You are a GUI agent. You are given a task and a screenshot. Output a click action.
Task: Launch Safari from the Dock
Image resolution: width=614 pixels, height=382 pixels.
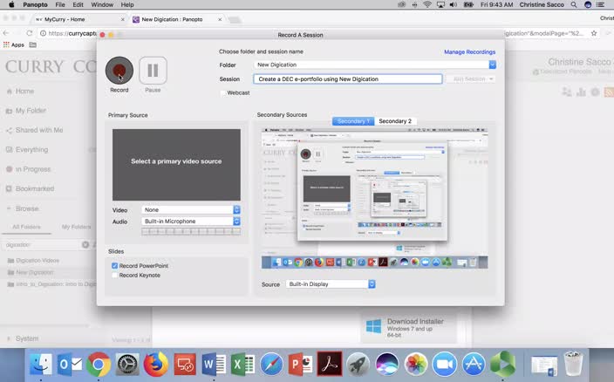[x=271, y=364]
